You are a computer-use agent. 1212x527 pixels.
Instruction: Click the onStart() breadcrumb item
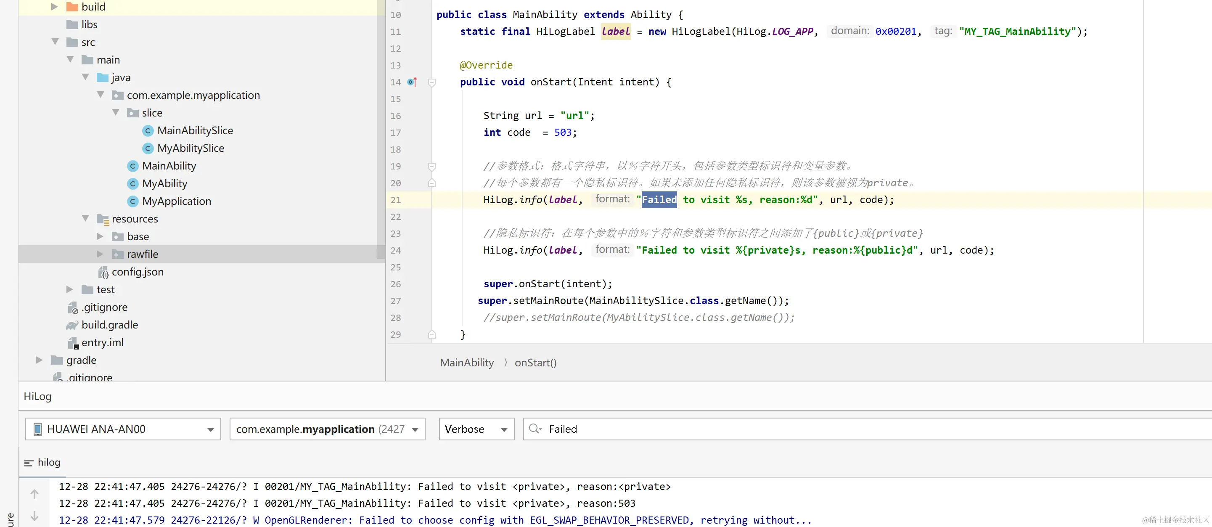pyautogui.click(x=535, y=362)
